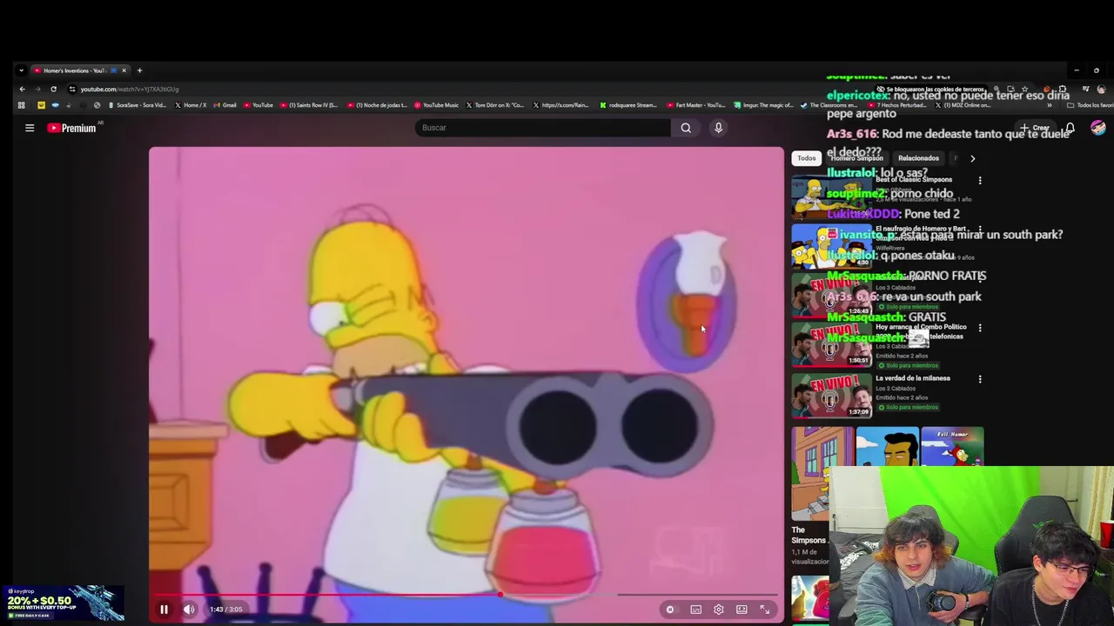Seek along the red video progress bar
This screenshot has width=1114, height=626.
click(466, 595)
